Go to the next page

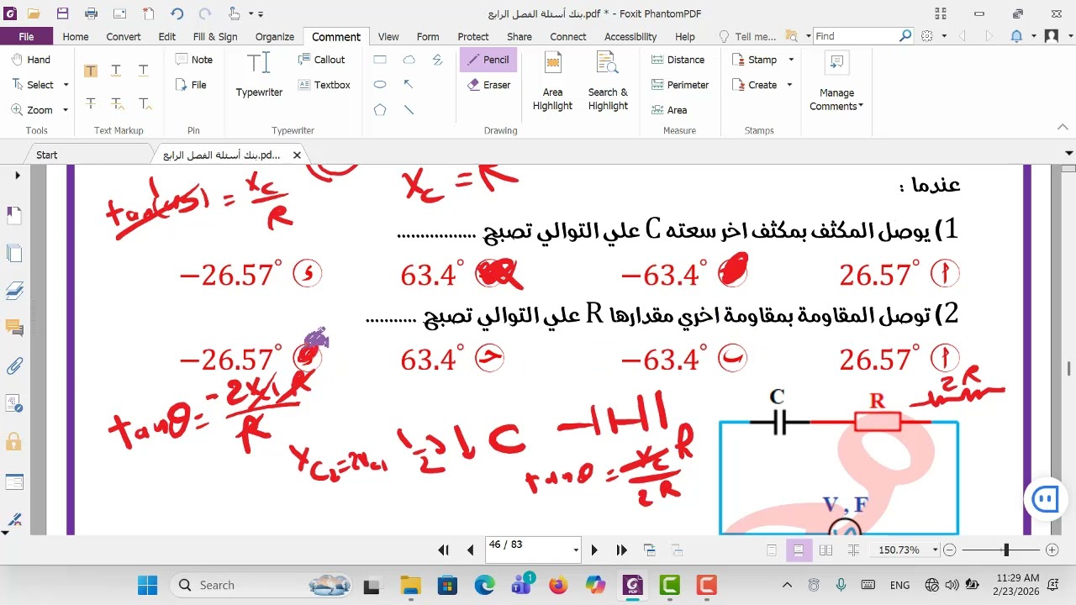[594, 550]
